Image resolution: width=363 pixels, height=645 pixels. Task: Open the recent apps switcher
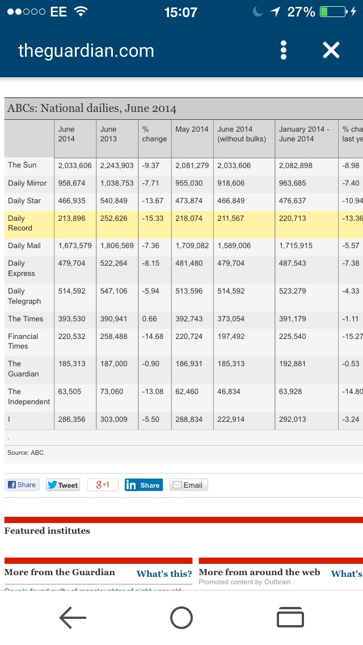click(290, 618)
